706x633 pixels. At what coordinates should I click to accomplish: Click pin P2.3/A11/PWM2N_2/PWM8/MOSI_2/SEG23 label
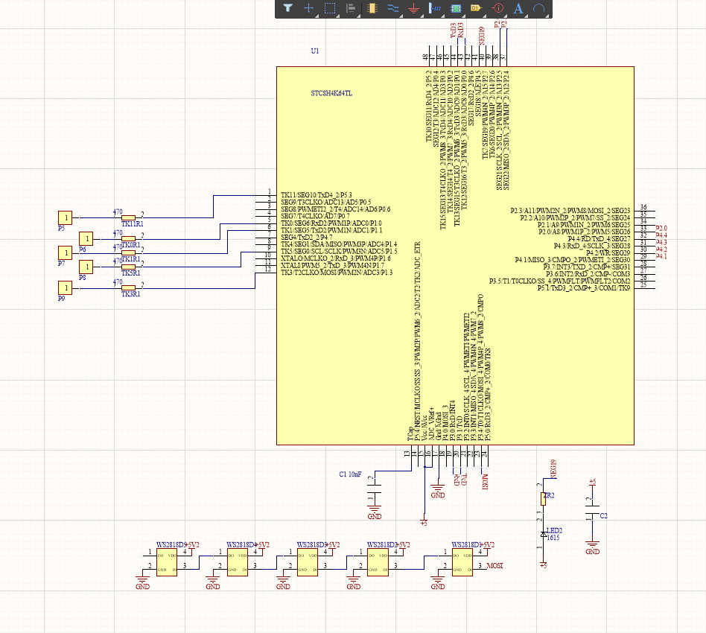[570, 211]
